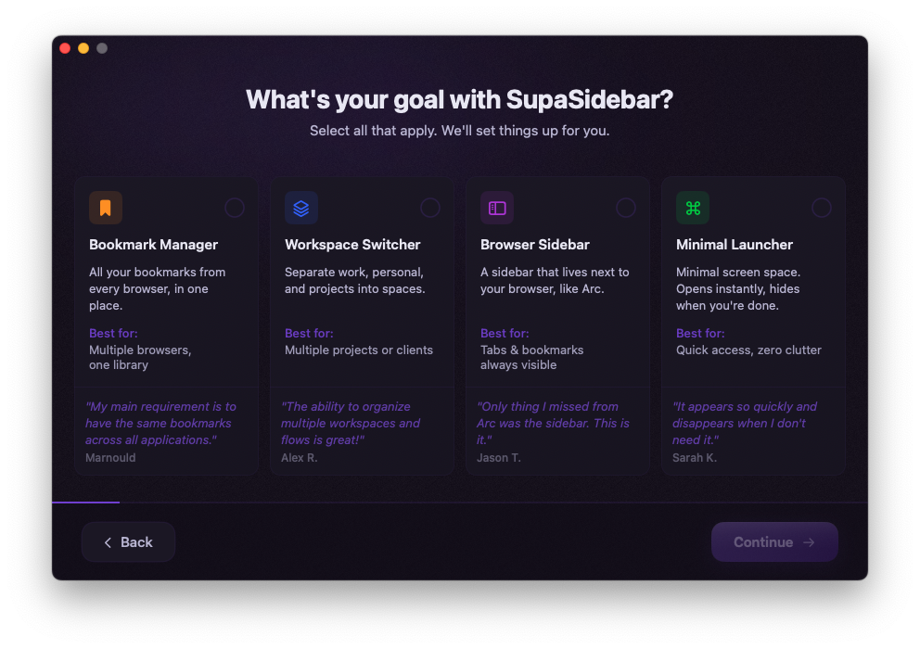The width and height of the screenshot is (920, 649).
Task: Click the right arrow on the Continue button
Action: tap(809, 542)
